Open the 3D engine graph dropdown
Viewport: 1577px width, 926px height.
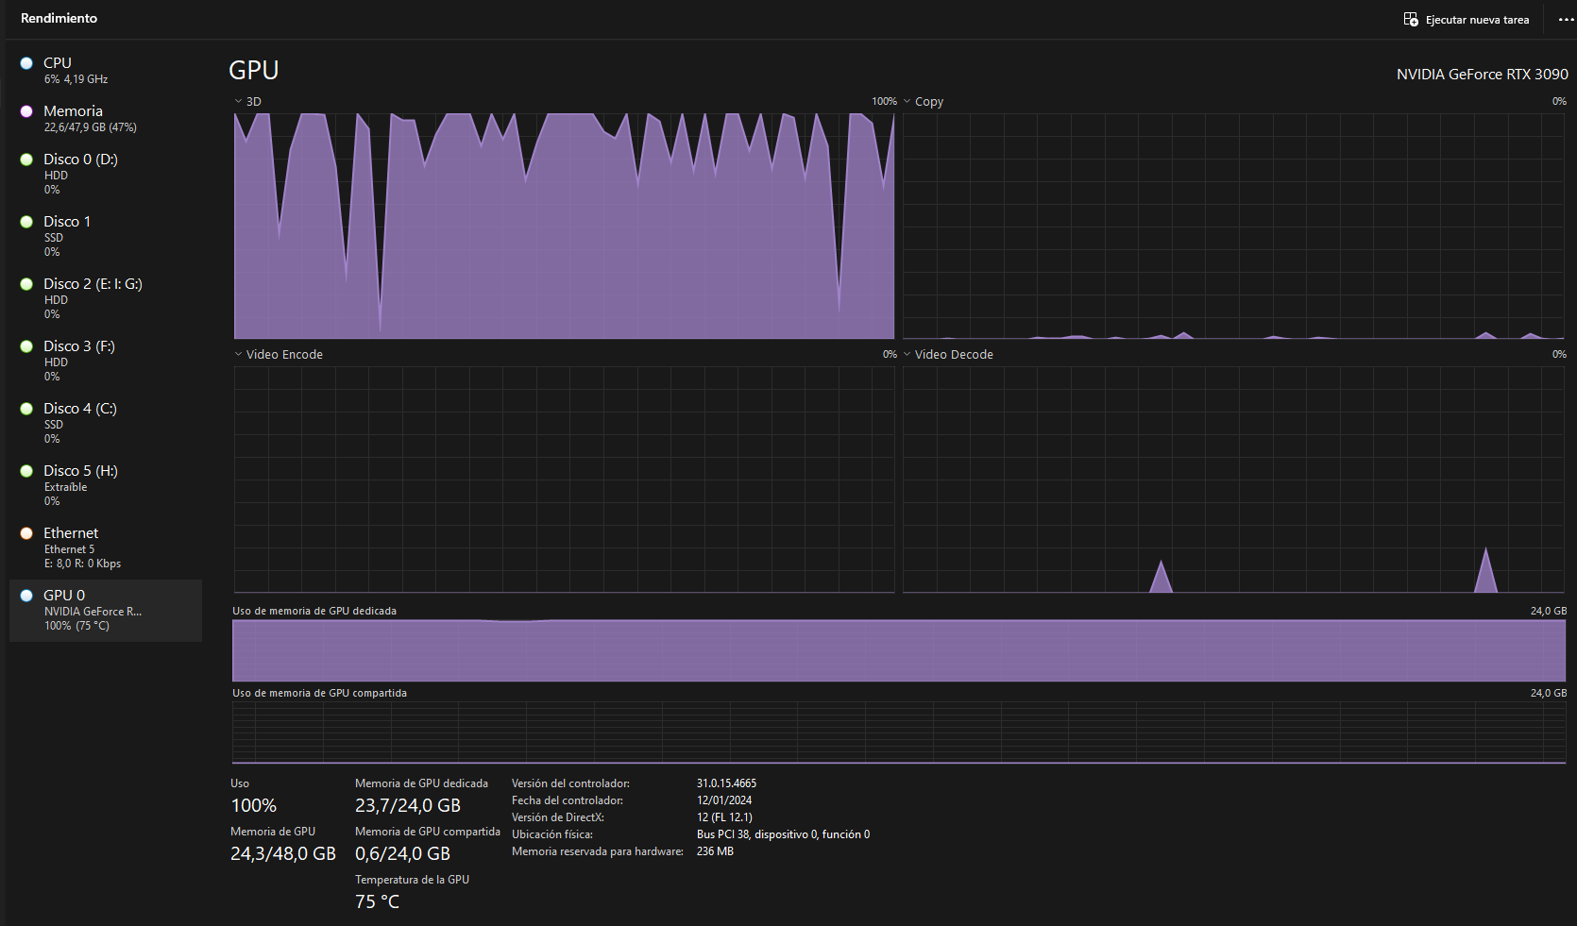(x=239, y=102)
